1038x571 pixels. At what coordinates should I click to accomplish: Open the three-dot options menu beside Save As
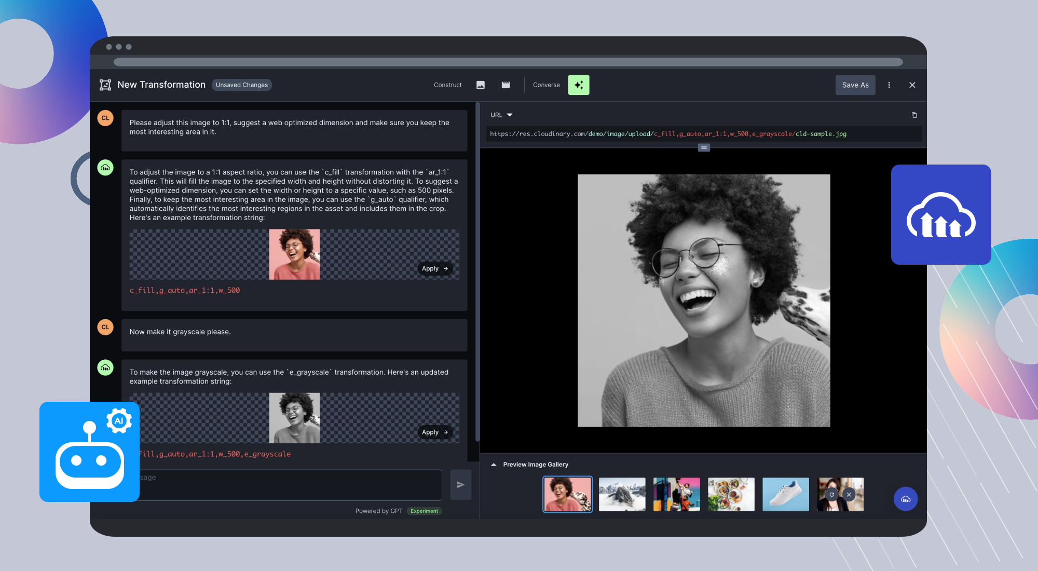(889, 85)
